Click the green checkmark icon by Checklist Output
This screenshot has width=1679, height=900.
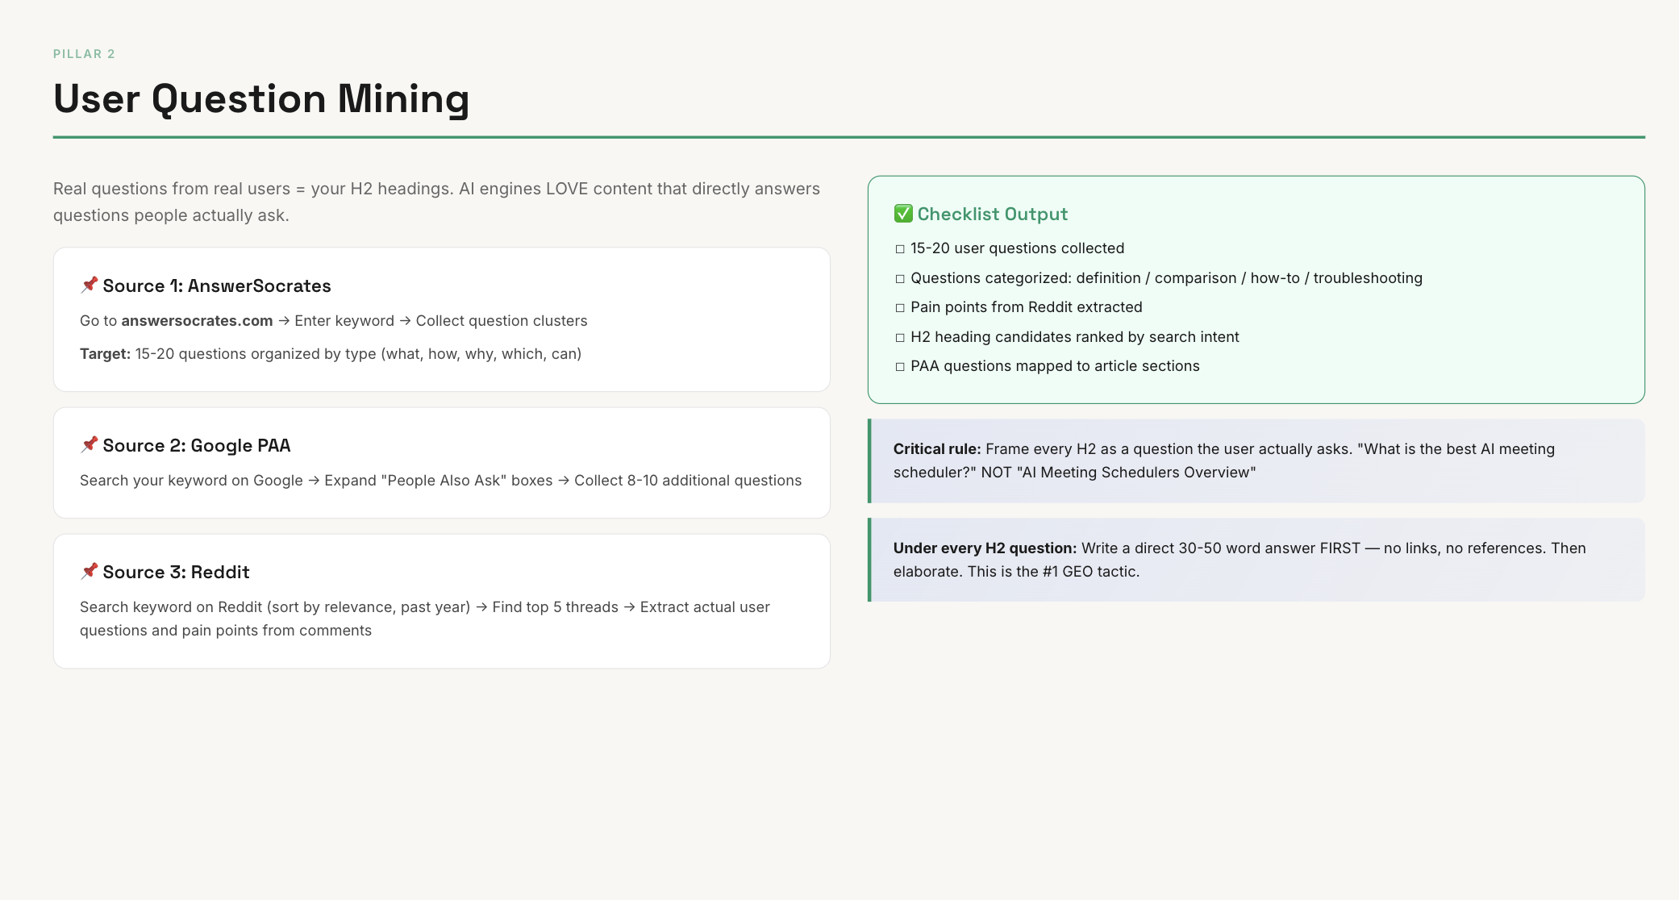[x=903, y=214]
